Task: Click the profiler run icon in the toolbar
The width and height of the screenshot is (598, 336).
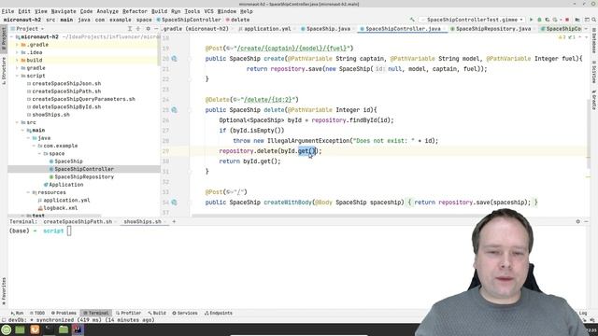Action: coord(555,20)
